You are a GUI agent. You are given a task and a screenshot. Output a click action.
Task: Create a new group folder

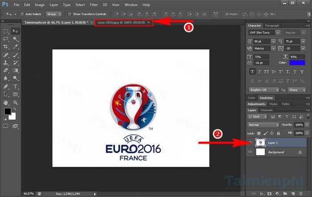click(x=285, y=193)
